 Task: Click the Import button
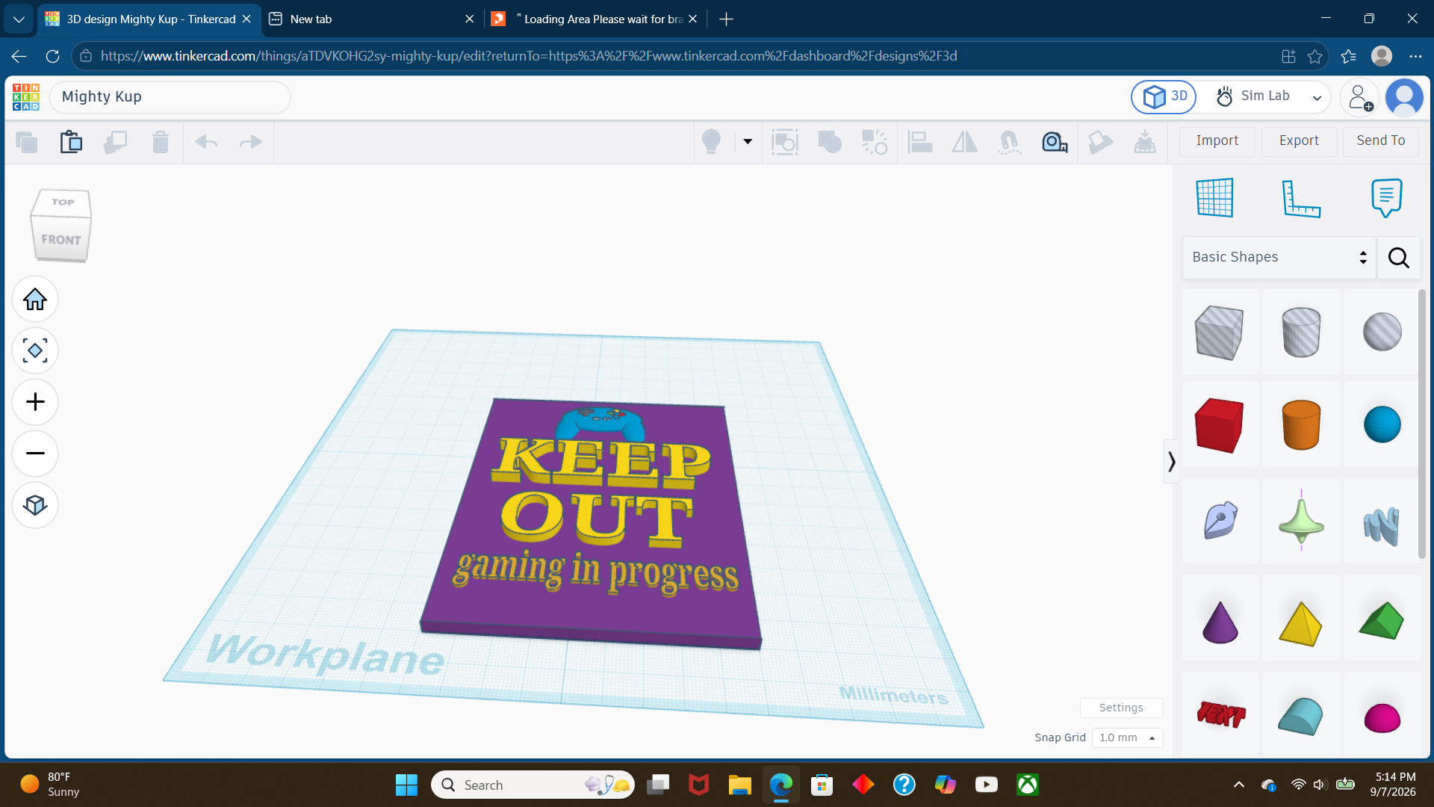tap(1217, 140)
